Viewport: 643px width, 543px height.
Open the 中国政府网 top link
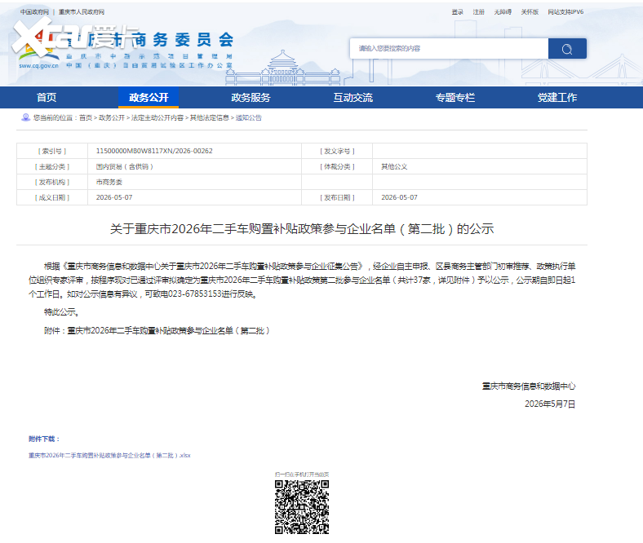(x=34, y=12)
